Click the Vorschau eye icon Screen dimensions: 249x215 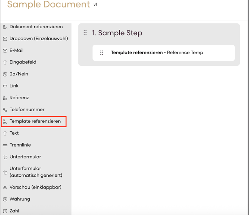(x=5, y=187)
